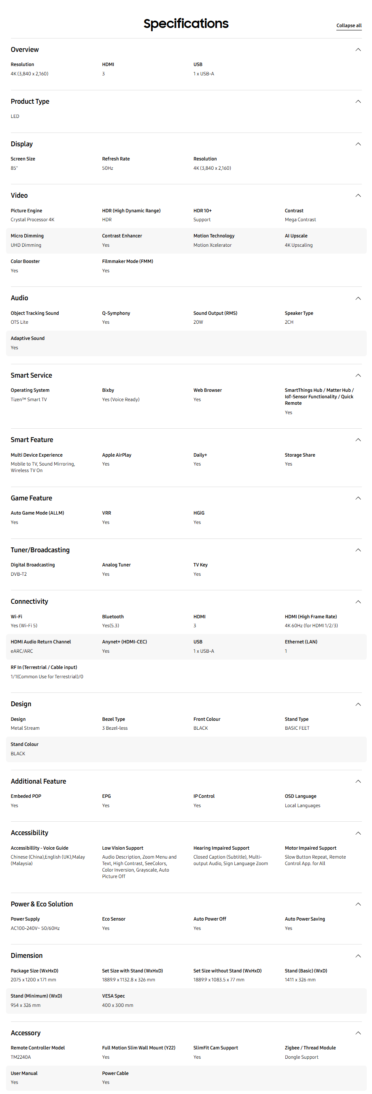
Task: Collapse the Video section chevron
Action: click(358, 195)
